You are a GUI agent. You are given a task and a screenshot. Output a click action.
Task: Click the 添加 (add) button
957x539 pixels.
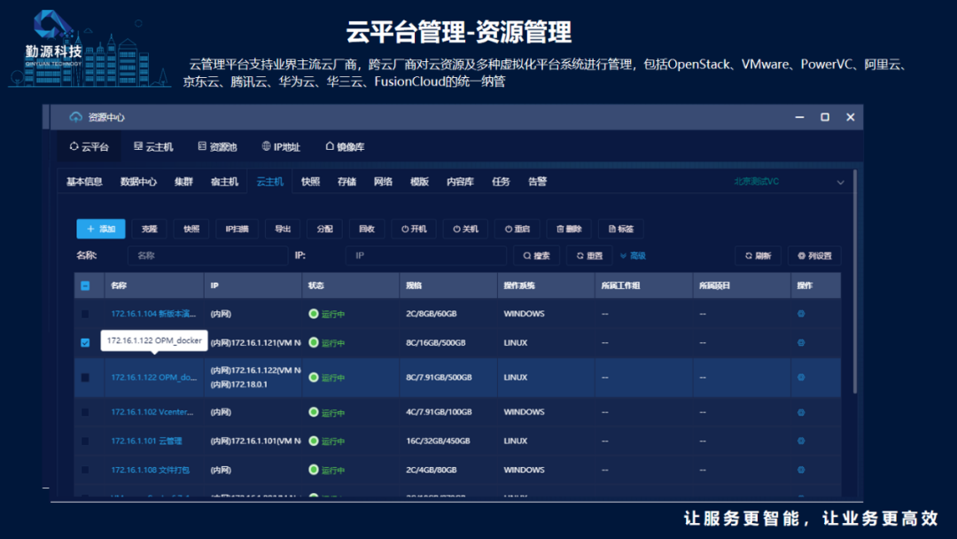click(x=100, y=229)
